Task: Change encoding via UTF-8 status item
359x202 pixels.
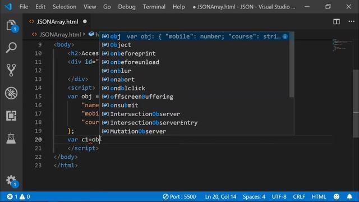Action: pyautogui.click(x=279, y=196)
